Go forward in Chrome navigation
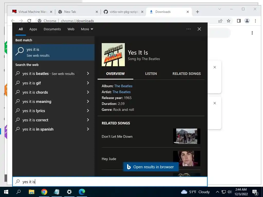The height and width of the screenshot is (197, 263). (x=21, y=21)
